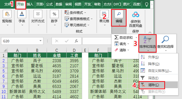This screenshot has width=182, height=99.
Task: Click cell with value 6533
Action: pyautogui.click(x=57, y=86)
